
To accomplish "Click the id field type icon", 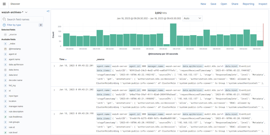I will click(5, 91).
